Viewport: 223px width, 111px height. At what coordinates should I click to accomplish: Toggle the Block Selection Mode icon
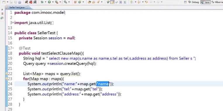[121, 2]
